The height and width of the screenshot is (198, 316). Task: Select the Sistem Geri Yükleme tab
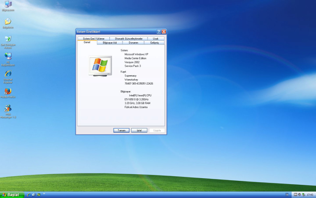pyautogui.click(x=93, y=39)
